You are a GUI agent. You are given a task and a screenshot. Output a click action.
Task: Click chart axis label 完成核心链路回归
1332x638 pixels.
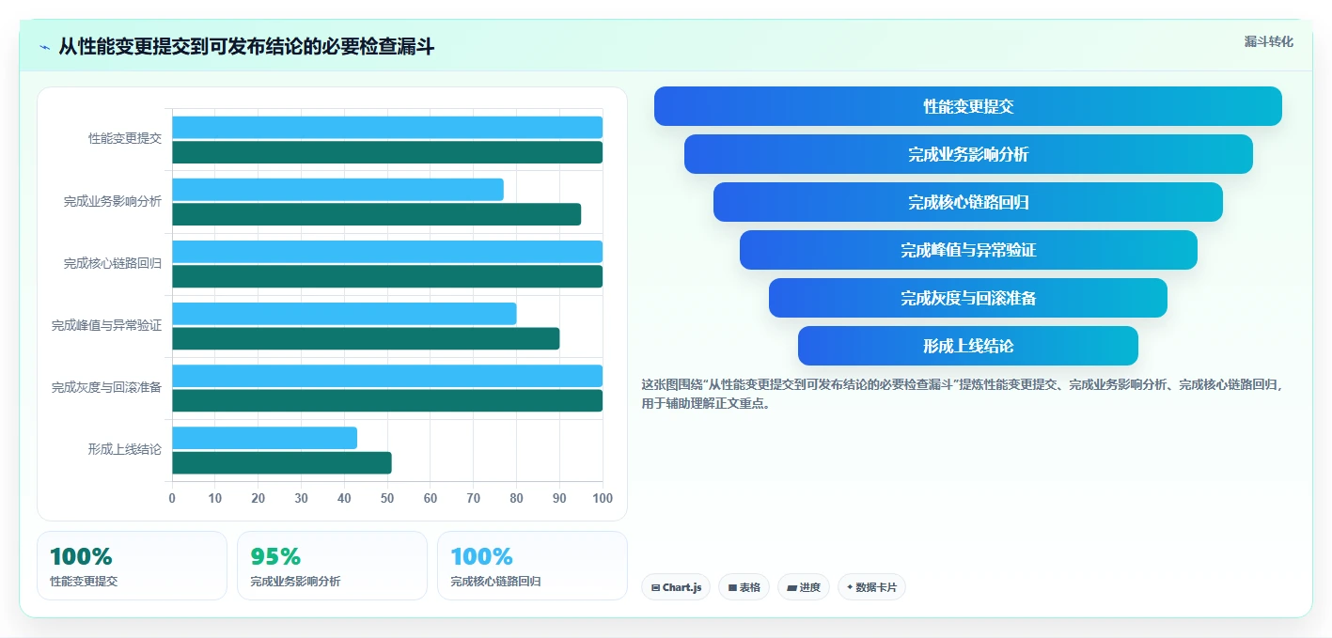(113, 263)
